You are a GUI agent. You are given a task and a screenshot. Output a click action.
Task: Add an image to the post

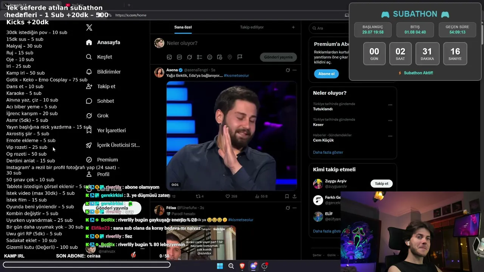(x=169, y=57)
